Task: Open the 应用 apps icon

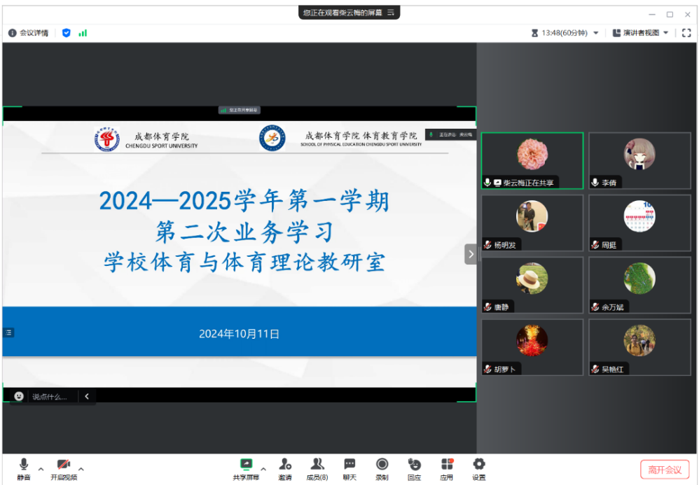Action: coord(447,468)
